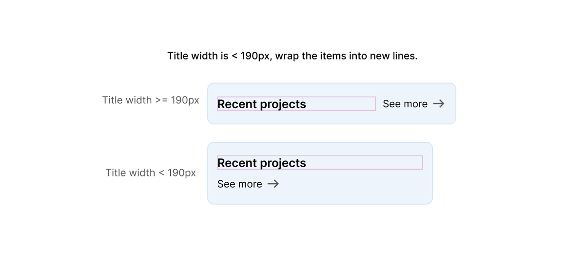Click the arrow icon in the upper card

[x=439, y=104]
